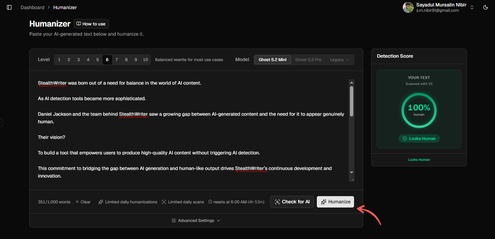This screenshot has height=239, width=495.
Task: Set humanization level to 5
Action: [97, 60]
